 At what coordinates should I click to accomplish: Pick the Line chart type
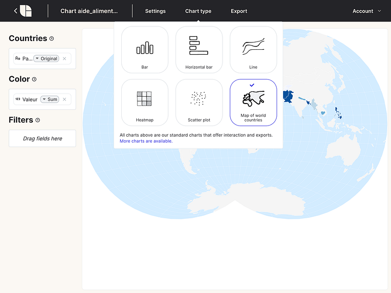[x=253, y=50]
